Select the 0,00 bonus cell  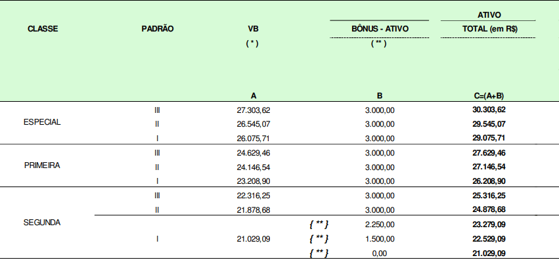point(380,253)
